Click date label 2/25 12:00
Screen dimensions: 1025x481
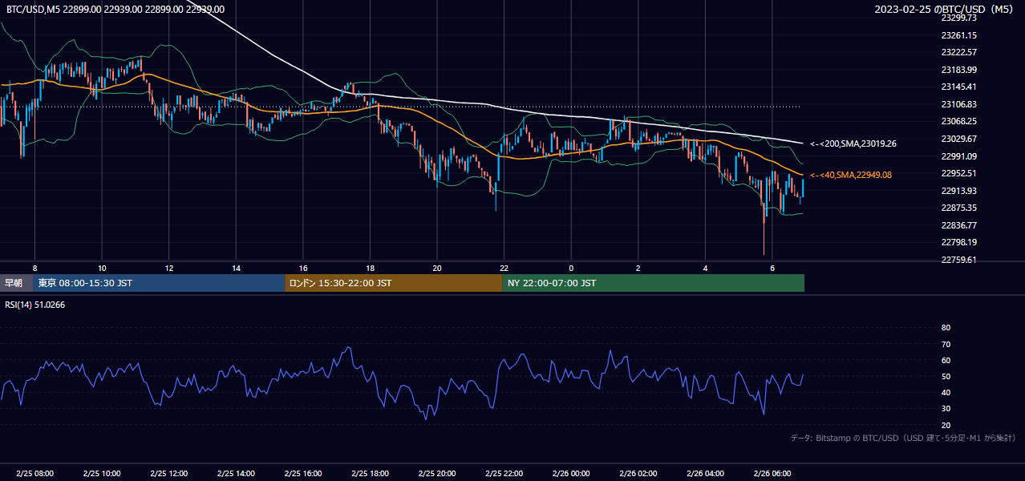click(169, 473)
